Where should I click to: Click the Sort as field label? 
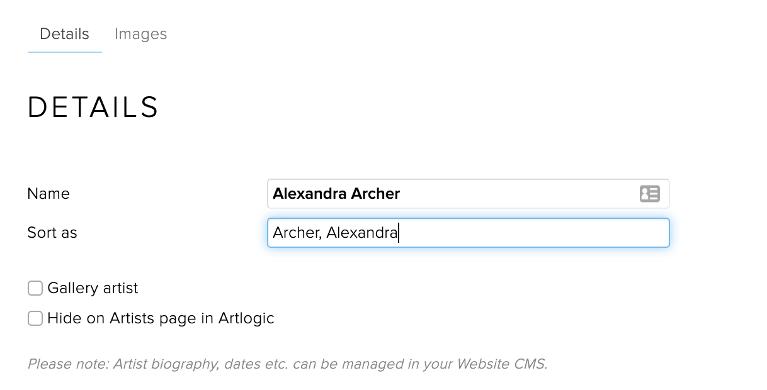pyautogui.click(x=52, y=233)
